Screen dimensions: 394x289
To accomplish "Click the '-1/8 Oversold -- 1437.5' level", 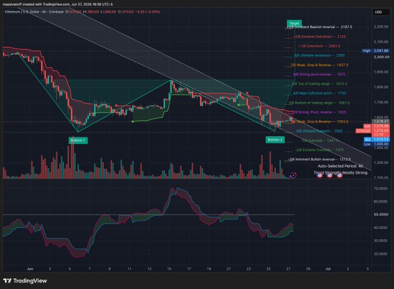I will (x=320, y=141).
